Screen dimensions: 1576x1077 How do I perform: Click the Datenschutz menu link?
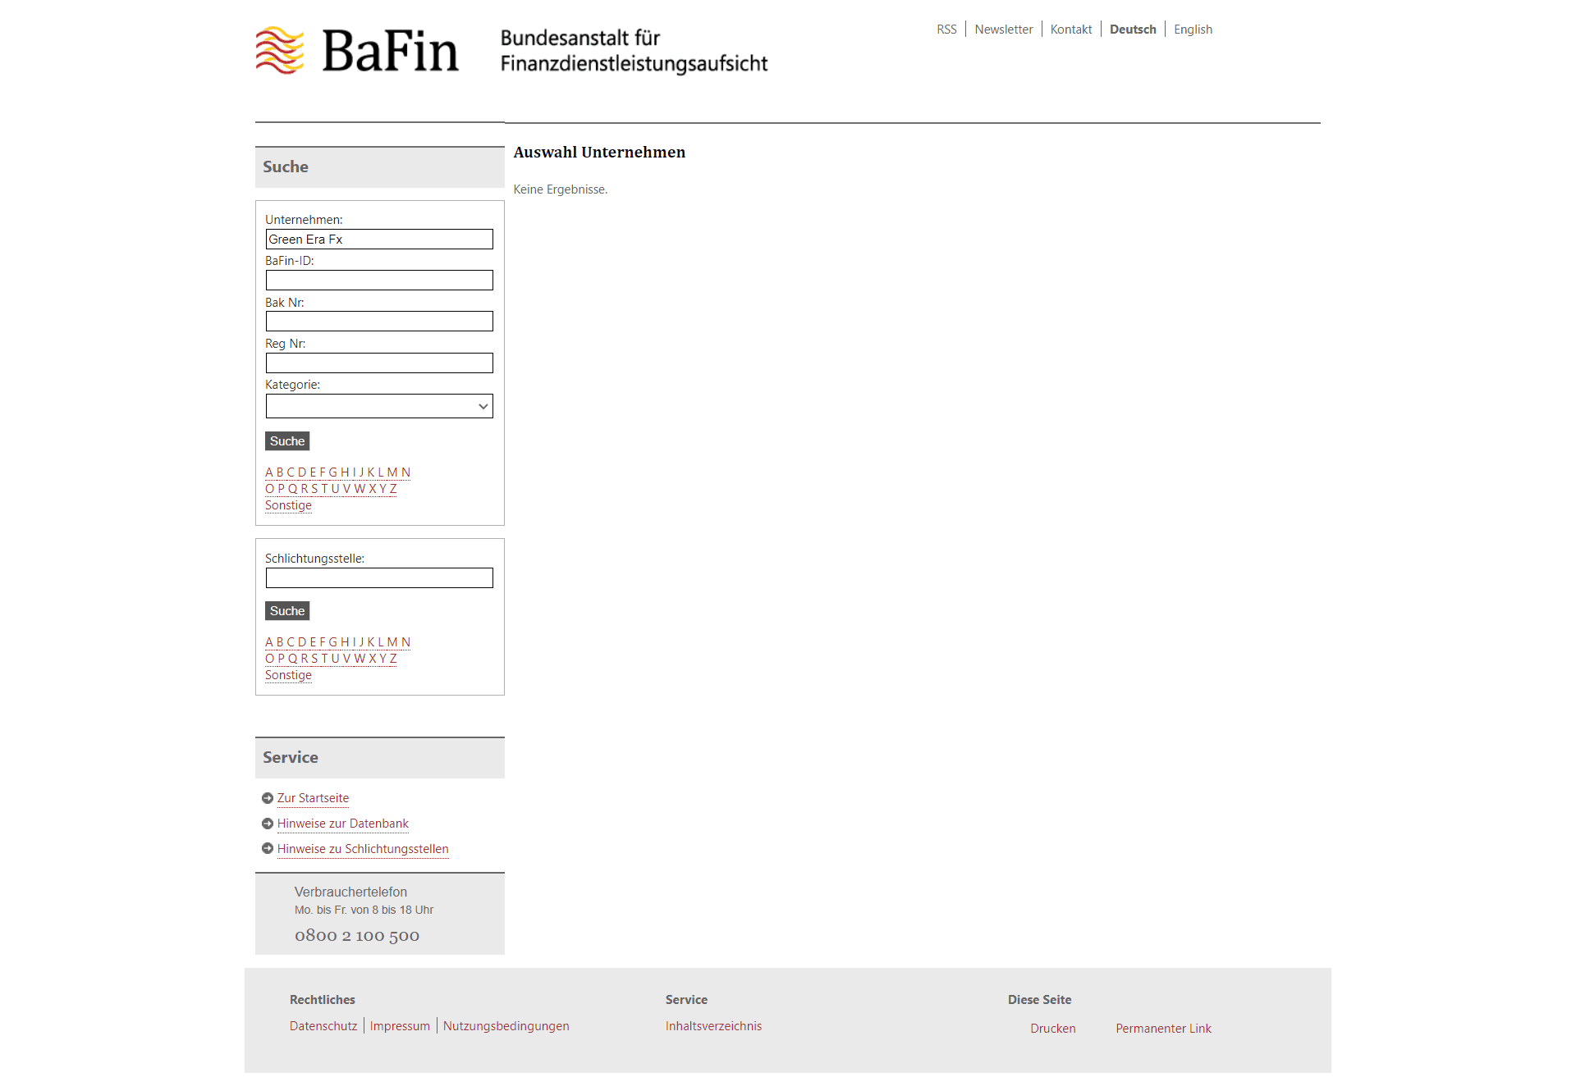pos(323,1025)
